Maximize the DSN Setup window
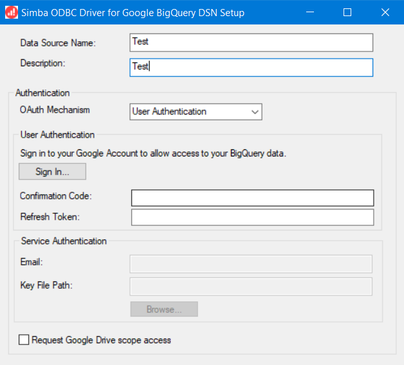This screenshot has height=365, width=404. pyautogui.click(x=347, y=12)
